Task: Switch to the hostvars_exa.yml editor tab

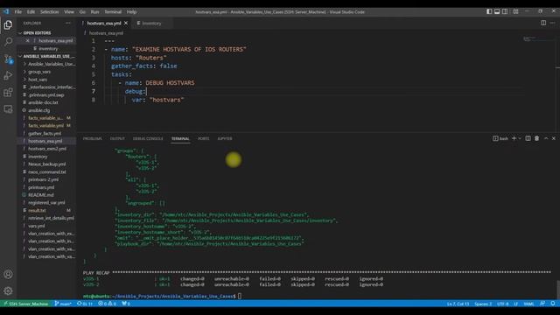Action: click(x=104, y=24)
